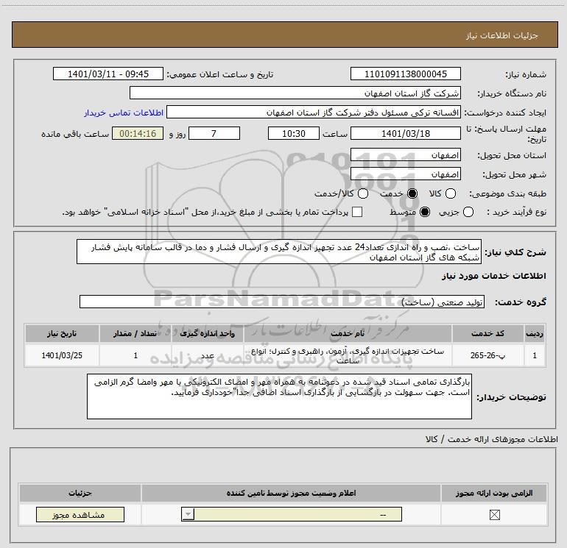Click the buyer name field شرکت گاز استان اصفهان
The image size is (567, 548).
[295, 93]
